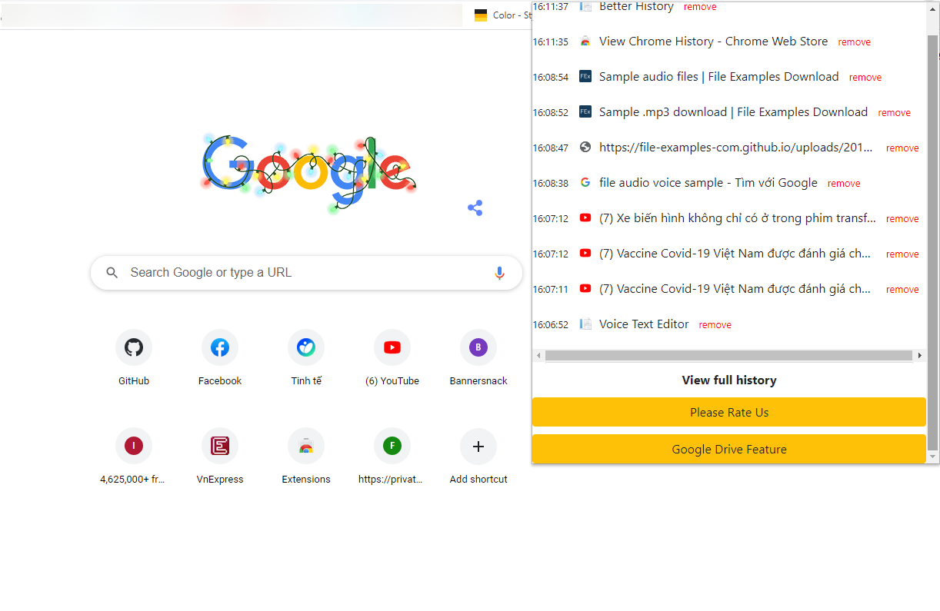Remove the file audio voice sample entry
The image size is (940, 611).
844,184
